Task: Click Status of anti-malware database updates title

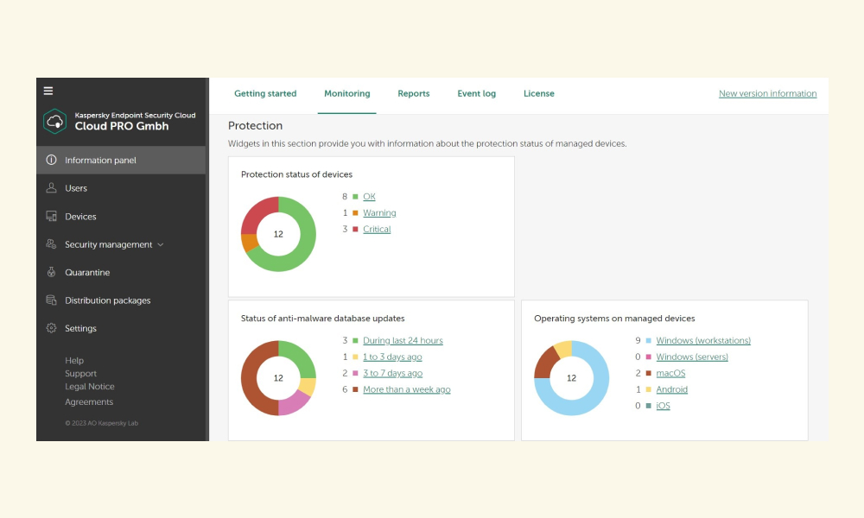Action: 322,319
